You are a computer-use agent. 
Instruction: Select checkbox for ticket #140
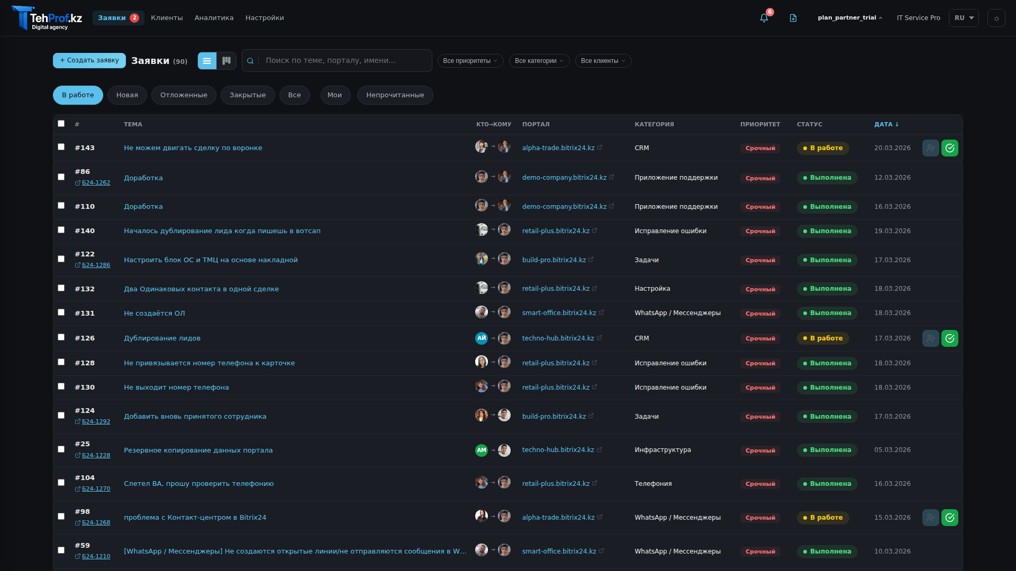61,230
